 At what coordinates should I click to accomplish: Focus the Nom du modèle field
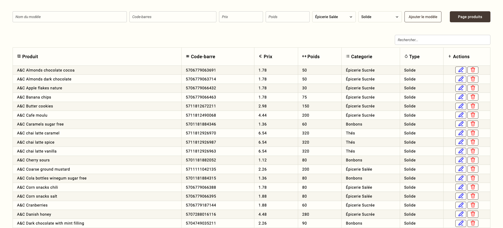[x=69, y=17]
